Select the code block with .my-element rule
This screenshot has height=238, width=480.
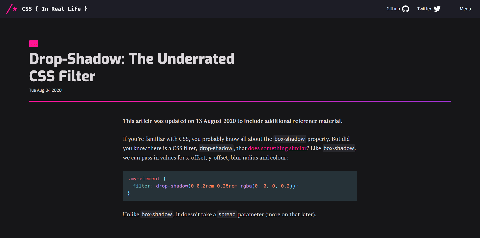(x=240, y=186)
